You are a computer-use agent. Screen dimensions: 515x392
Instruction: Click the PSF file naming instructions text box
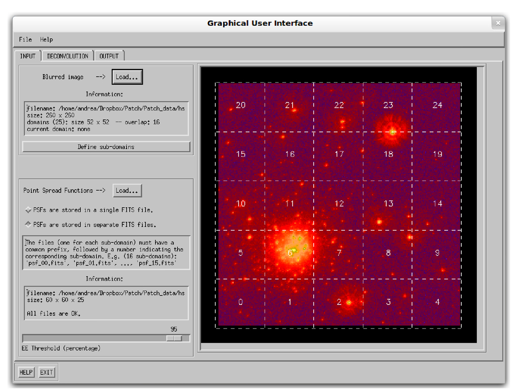(106, 253)
